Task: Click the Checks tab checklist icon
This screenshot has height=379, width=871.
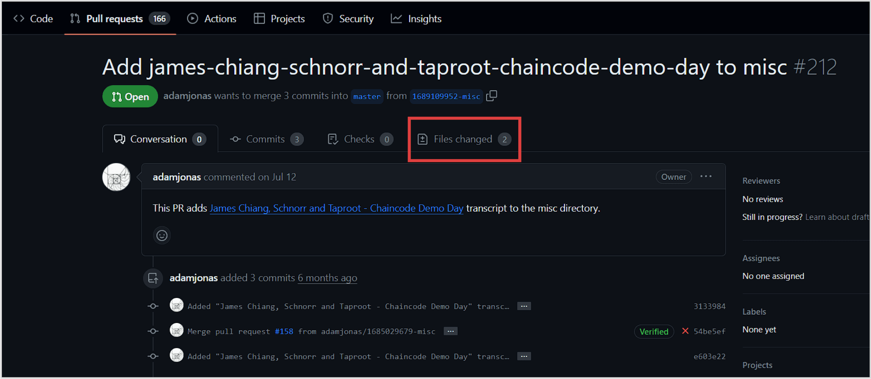Action: (x=332, y=139)
